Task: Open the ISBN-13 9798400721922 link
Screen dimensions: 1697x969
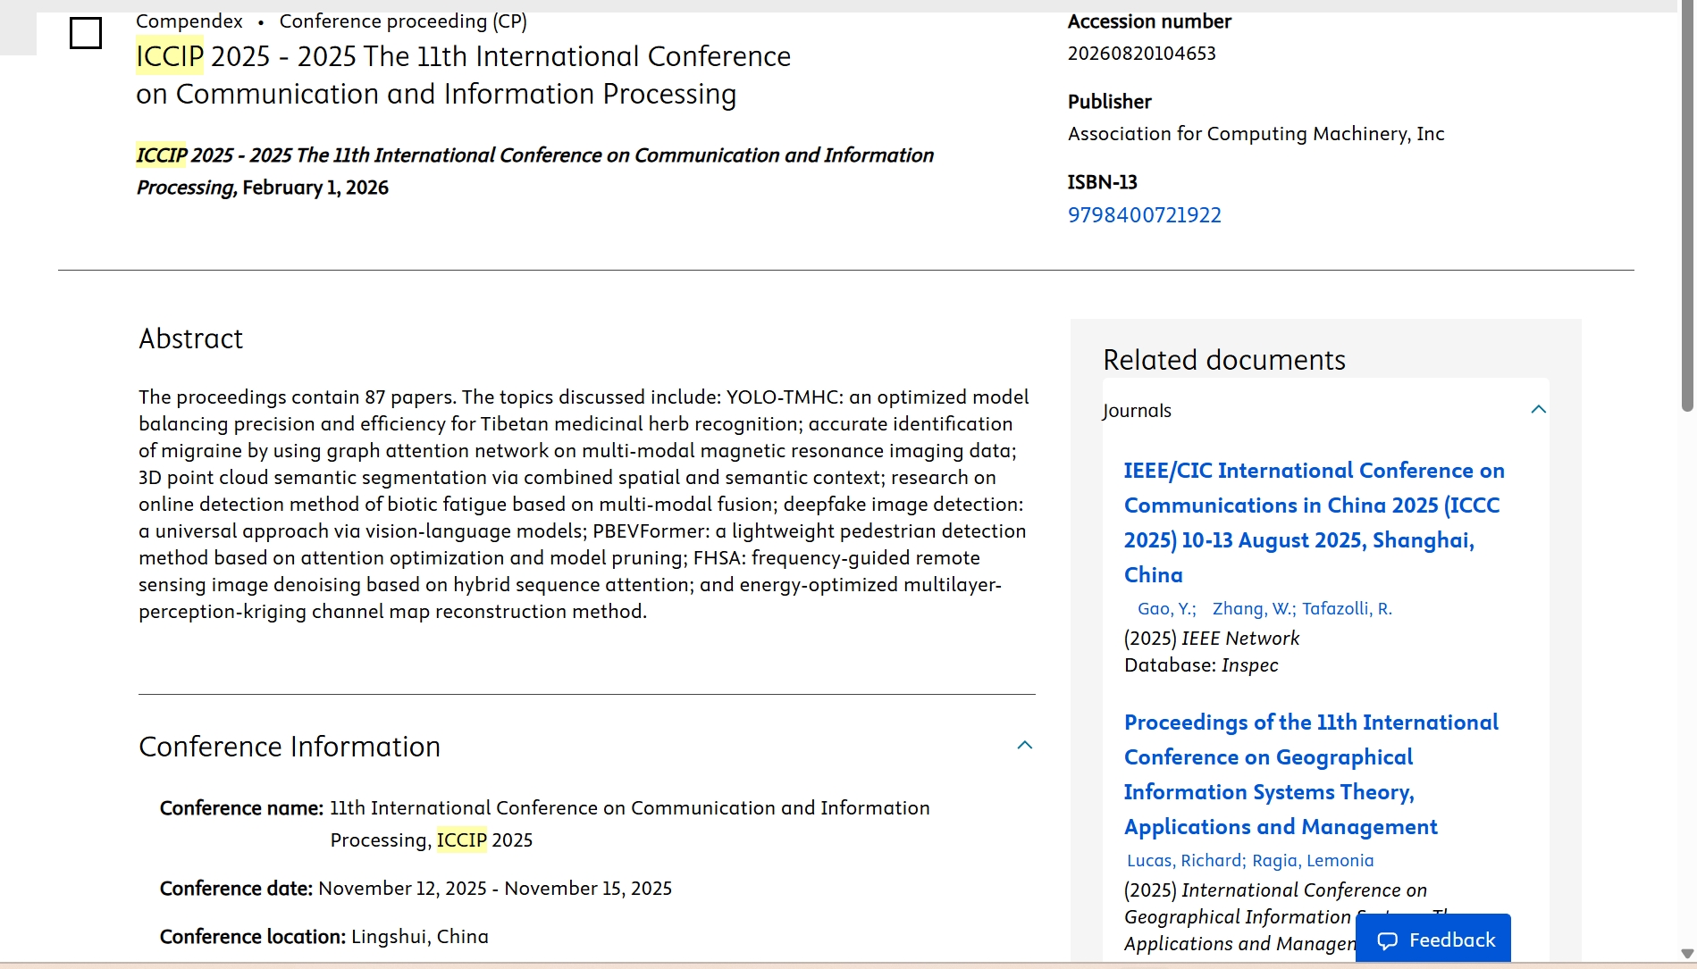Action: click(x=1144, y=215)
